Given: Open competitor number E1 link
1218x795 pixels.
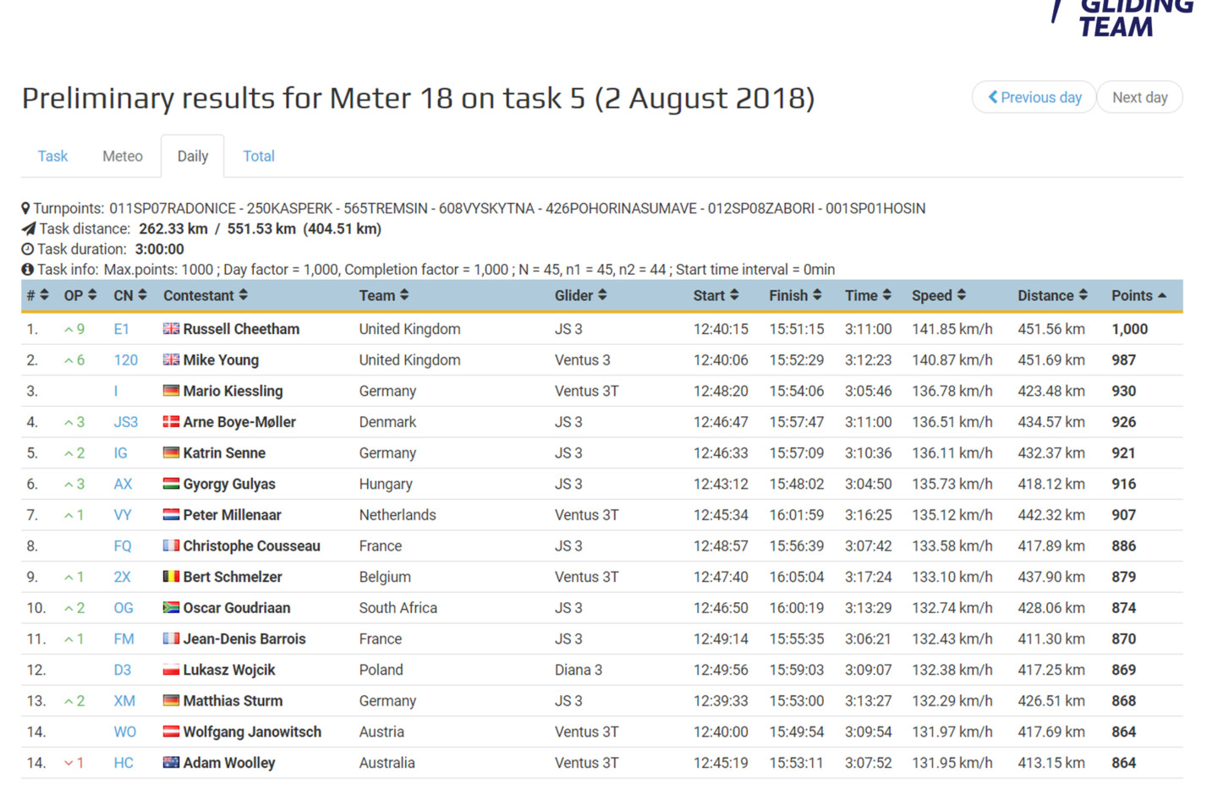Looking at the screenshot, I should click(121, 329).
